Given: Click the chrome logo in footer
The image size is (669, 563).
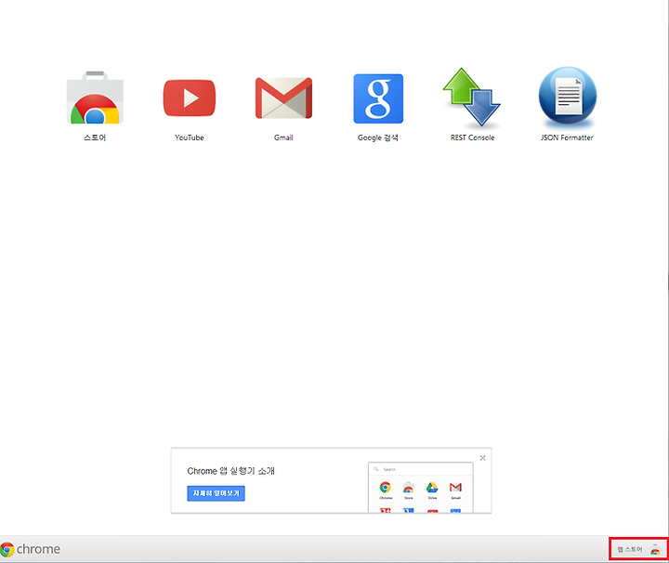Looking at the screenshot, I should tap(31, 549).
